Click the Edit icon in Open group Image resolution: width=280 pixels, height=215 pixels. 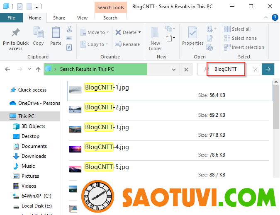209,38
